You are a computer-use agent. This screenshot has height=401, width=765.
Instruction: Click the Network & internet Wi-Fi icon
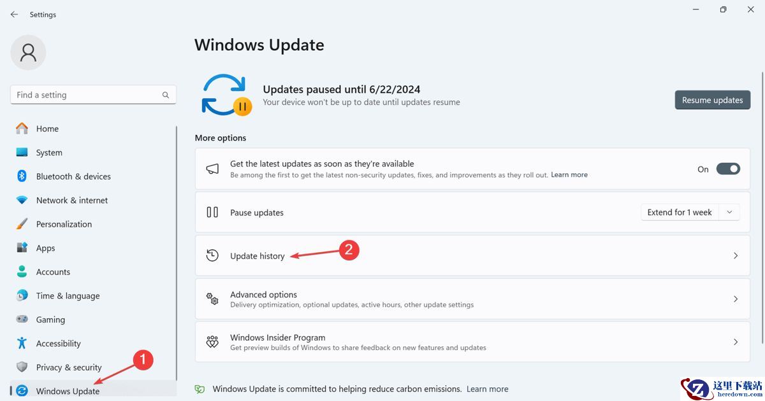pyautogui.click(x=22, y=200)
